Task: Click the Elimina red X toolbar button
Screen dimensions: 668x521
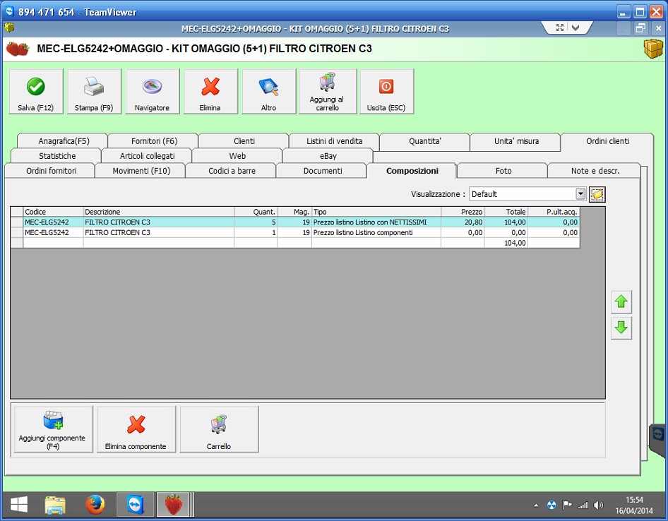Action: [210, 91]
